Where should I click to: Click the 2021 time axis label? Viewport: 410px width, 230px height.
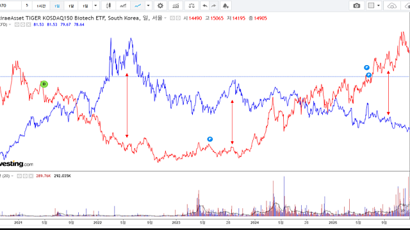(x=18, y=222)
